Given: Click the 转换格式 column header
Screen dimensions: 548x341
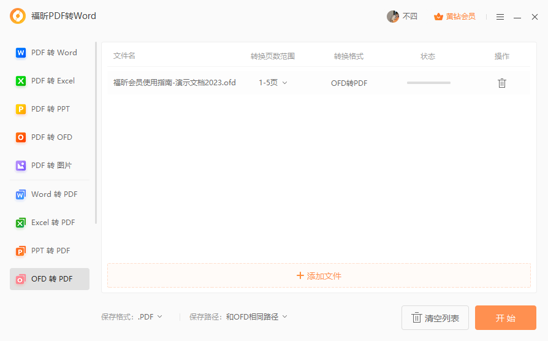Looking at the screenshot, I should point(348,56).
